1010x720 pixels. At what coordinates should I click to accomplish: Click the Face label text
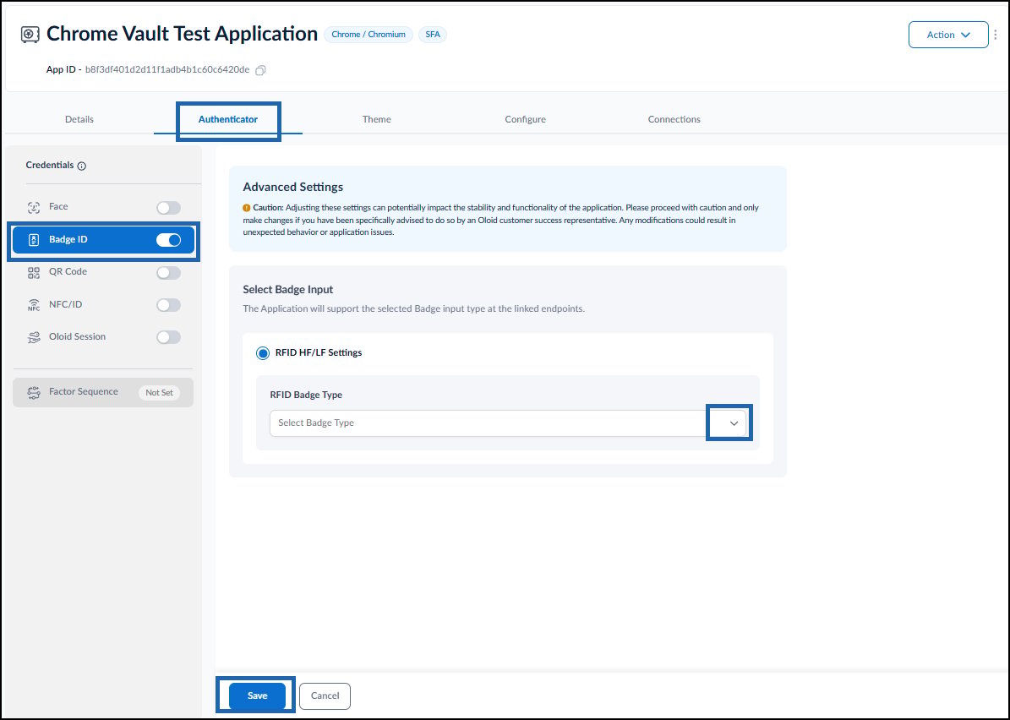coord(58,207)
